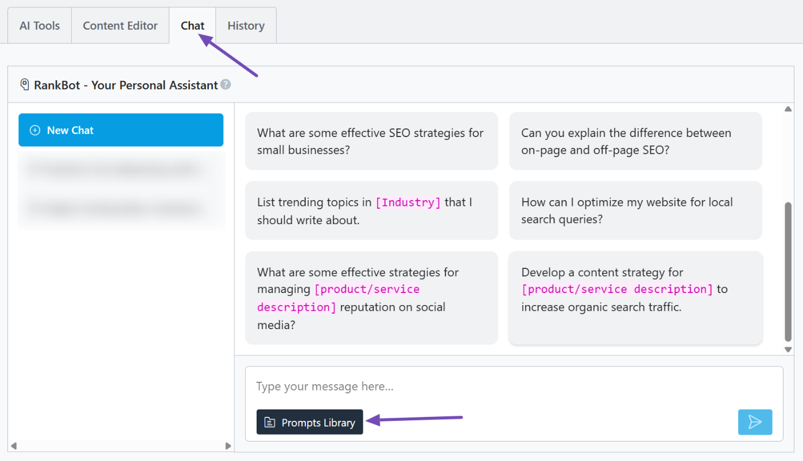803x461 pixels.
Task: Open the Prompts Library
Action: [x=309, y=422]
